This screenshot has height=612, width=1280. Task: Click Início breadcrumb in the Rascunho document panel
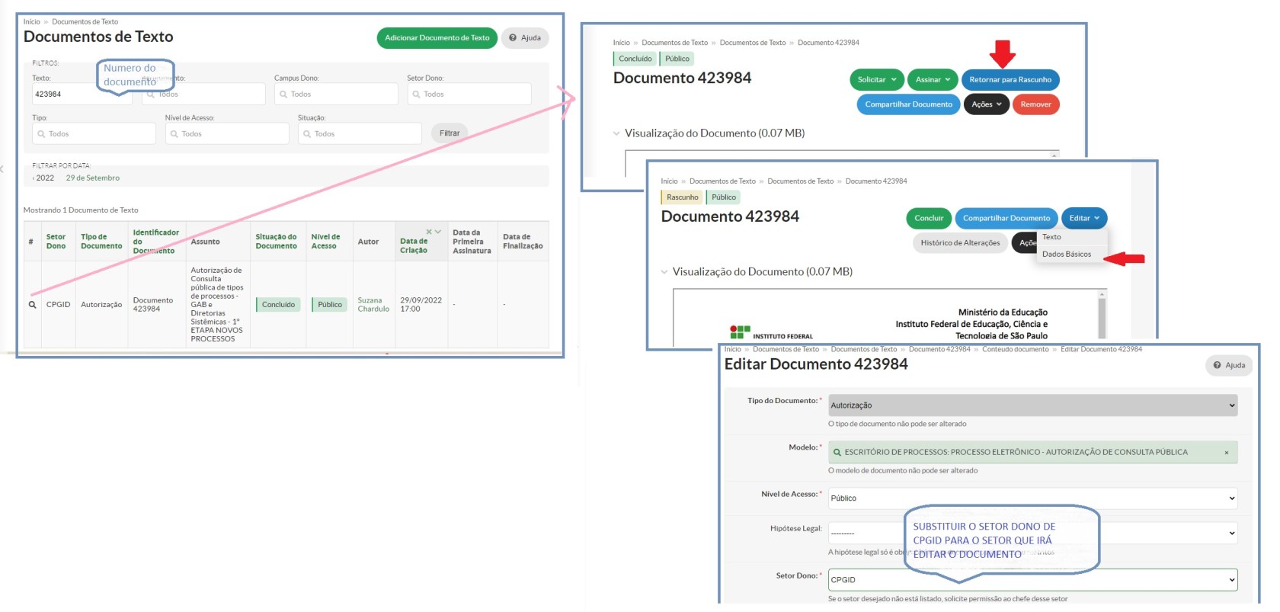(x=669, y=181)
